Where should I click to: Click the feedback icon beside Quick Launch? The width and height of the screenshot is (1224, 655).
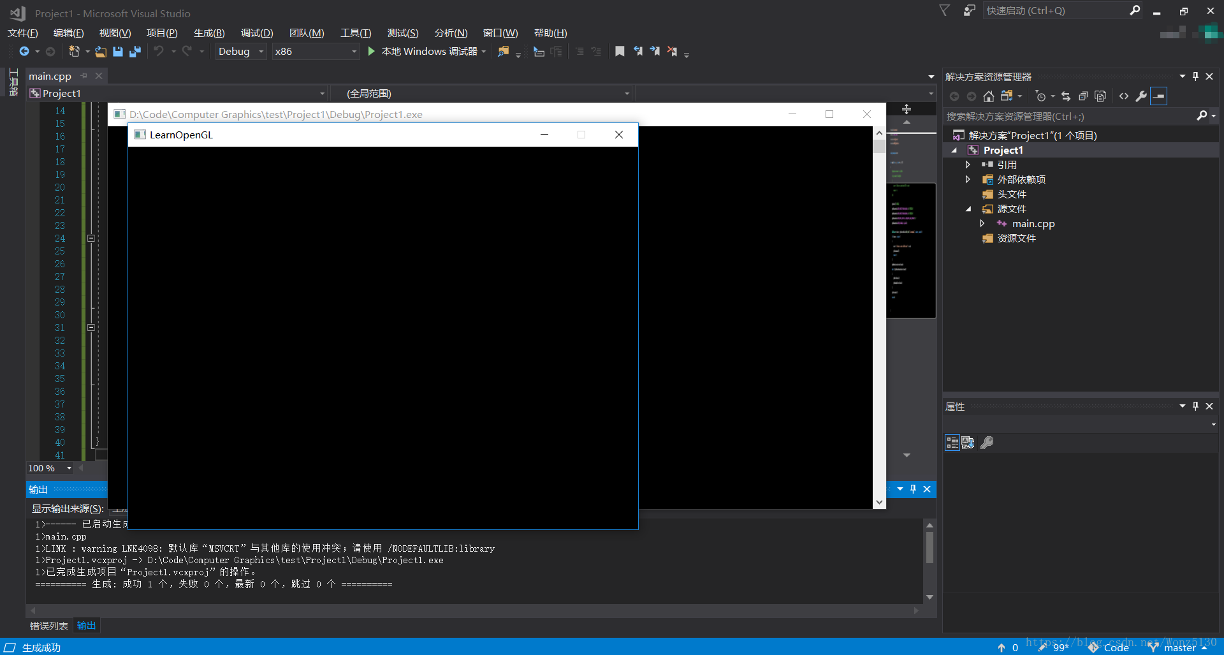tap(969, 10)
